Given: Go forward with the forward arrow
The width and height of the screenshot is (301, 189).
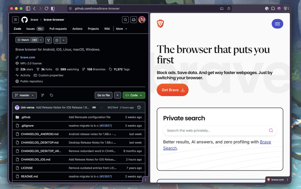Looking at the screenshot, I should 40,9.
